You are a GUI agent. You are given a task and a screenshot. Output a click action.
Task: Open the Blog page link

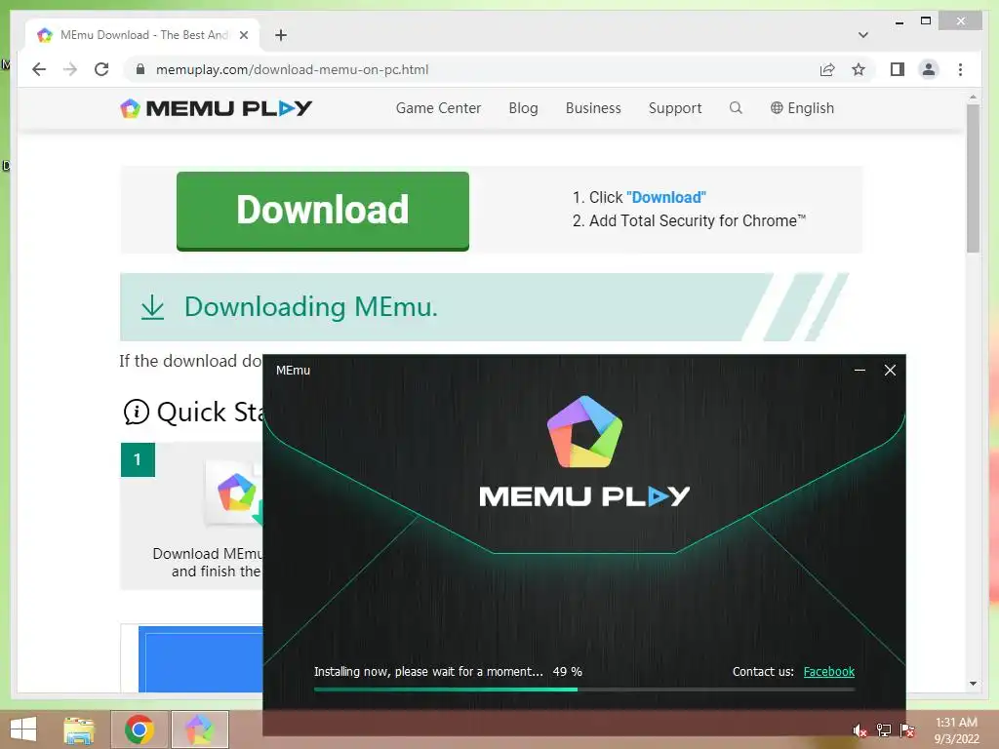(523, 108)
